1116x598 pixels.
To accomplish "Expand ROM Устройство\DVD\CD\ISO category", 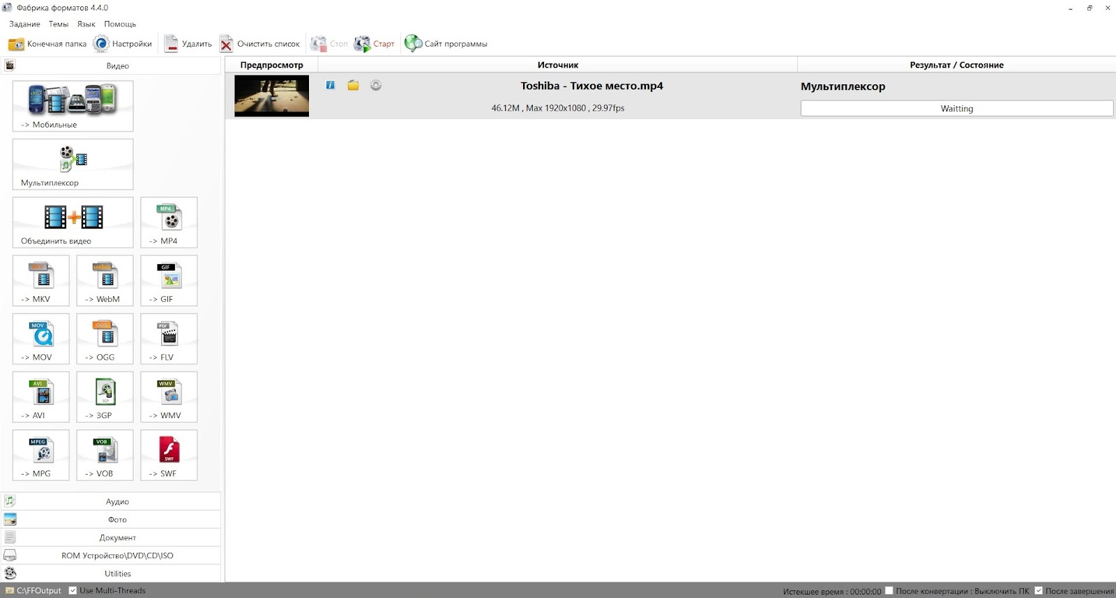I will 112,555.
